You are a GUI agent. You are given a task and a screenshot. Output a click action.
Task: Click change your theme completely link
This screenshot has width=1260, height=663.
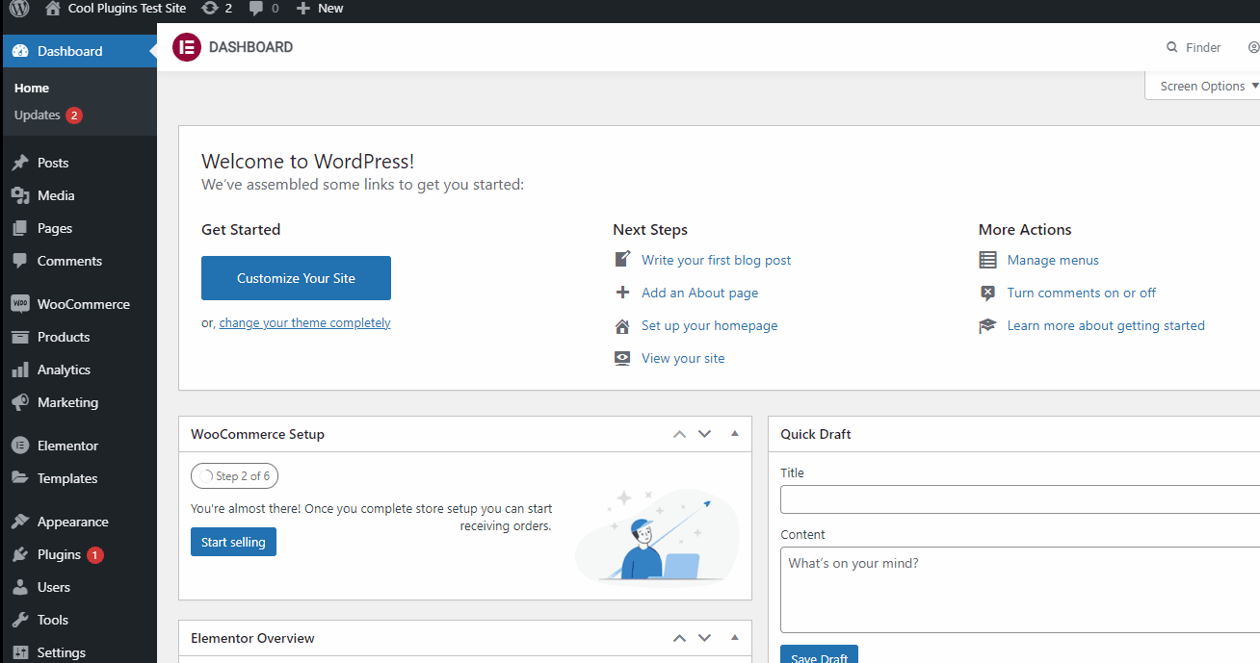[304, 323]
